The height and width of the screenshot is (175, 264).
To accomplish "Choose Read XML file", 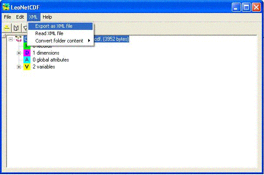I will tap(60, 33).
